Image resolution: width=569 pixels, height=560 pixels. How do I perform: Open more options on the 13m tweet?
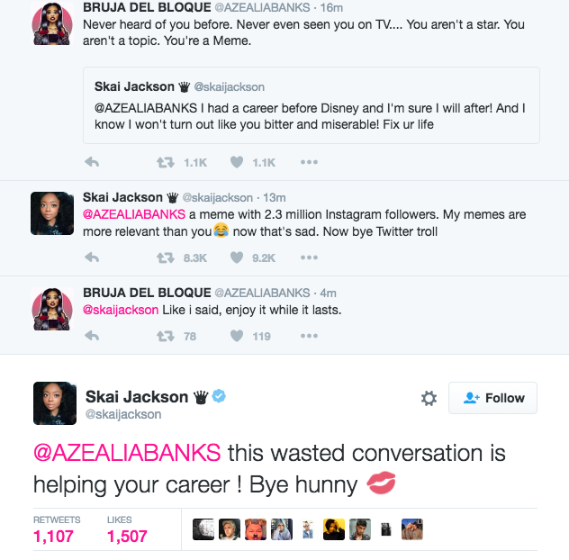coord(309,257)
